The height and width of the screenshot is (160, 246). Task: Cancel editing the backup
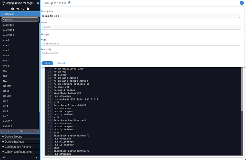tap(61, 63)
